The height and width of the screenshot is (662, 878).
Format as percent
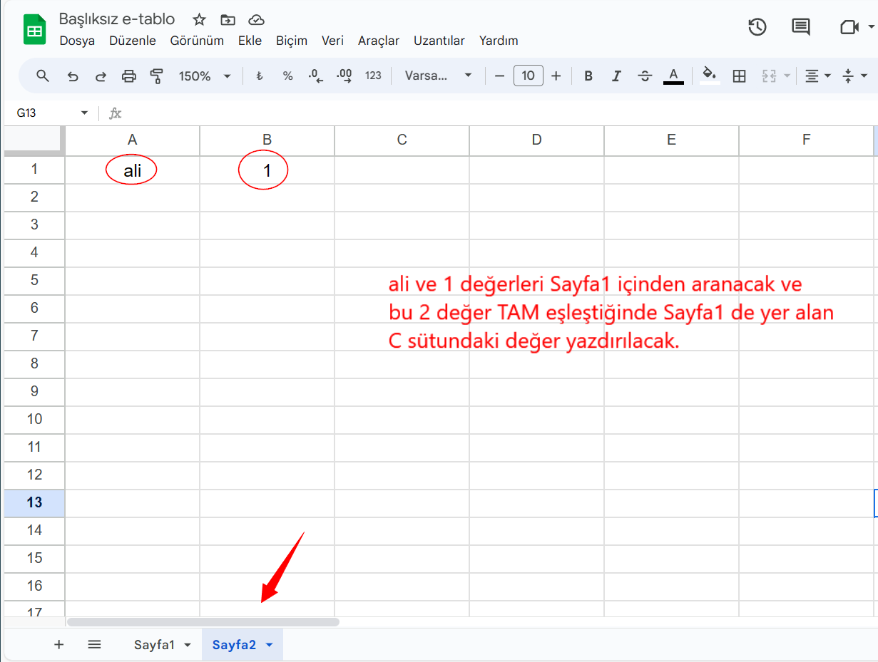pyautogui.click(x=287, y=76)
